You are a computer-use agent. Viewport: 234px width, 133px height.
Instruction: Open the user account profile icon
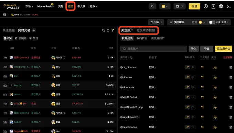click(x=206, y=7)
